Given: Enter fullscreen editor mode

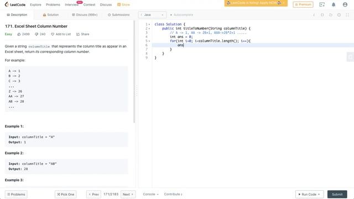Looking at the screenshot, I should tap(347, 15).
